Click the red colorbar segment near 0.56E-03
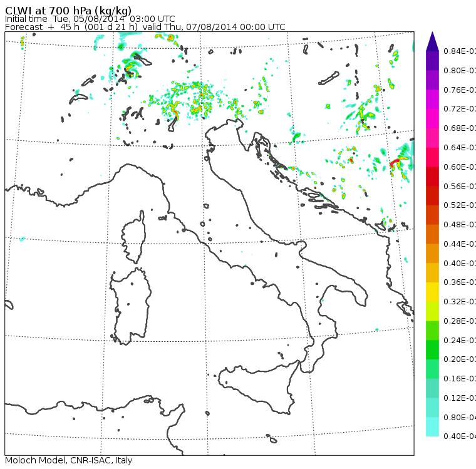 432,177
